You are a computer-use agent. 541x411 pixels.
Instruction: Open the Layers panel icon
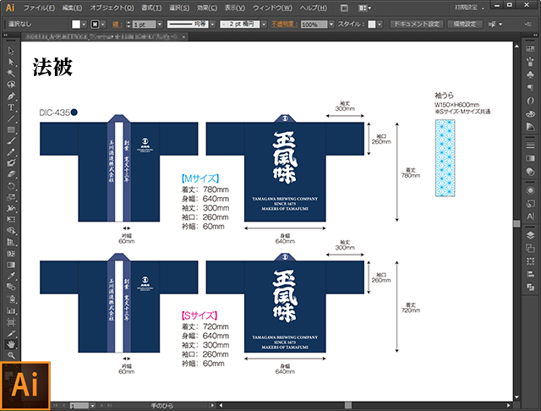(x=530, y=235)
